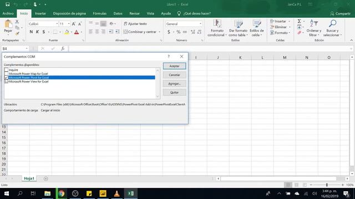Open the Formato cells dropdown
Screen dimensions: 355x199
click(x=289, y=33)
